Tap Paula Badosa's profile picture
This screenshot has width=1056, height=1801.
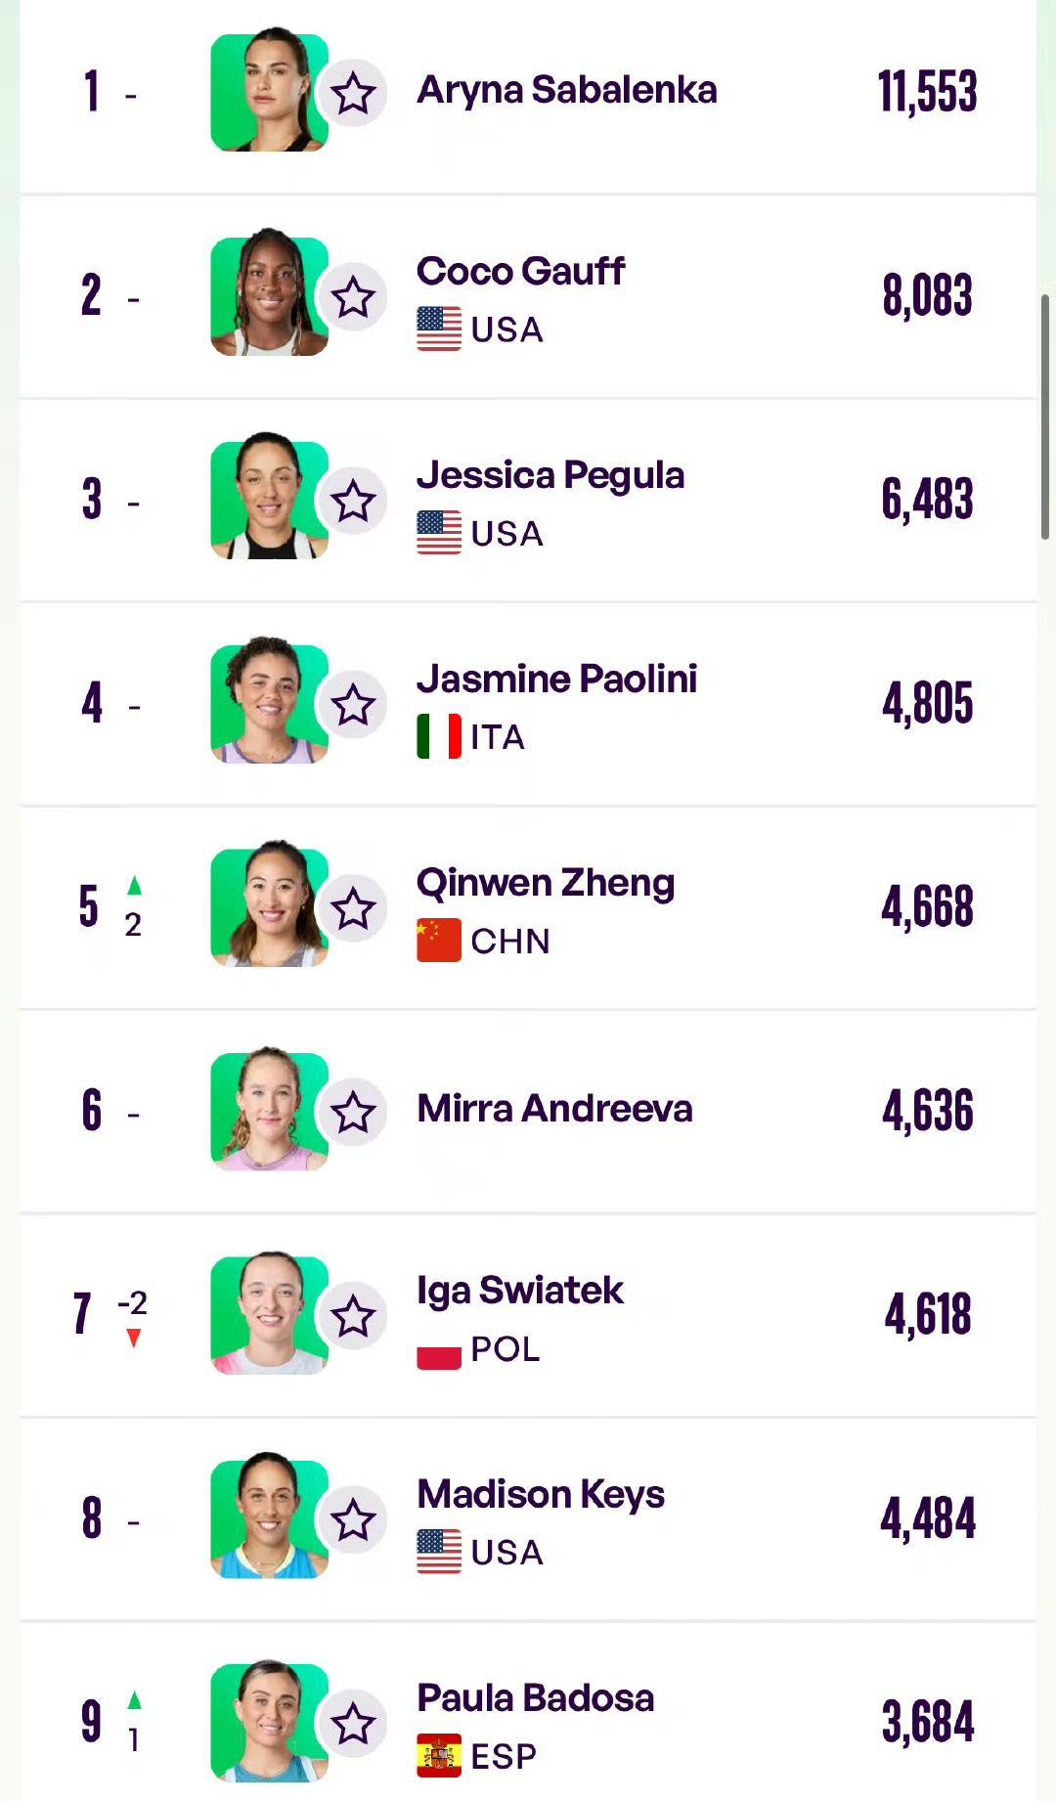269,1720
